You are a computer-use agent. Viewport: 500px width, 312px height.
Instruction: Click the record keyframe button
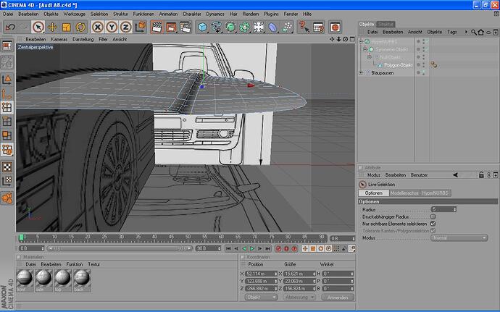pos(278,248)
